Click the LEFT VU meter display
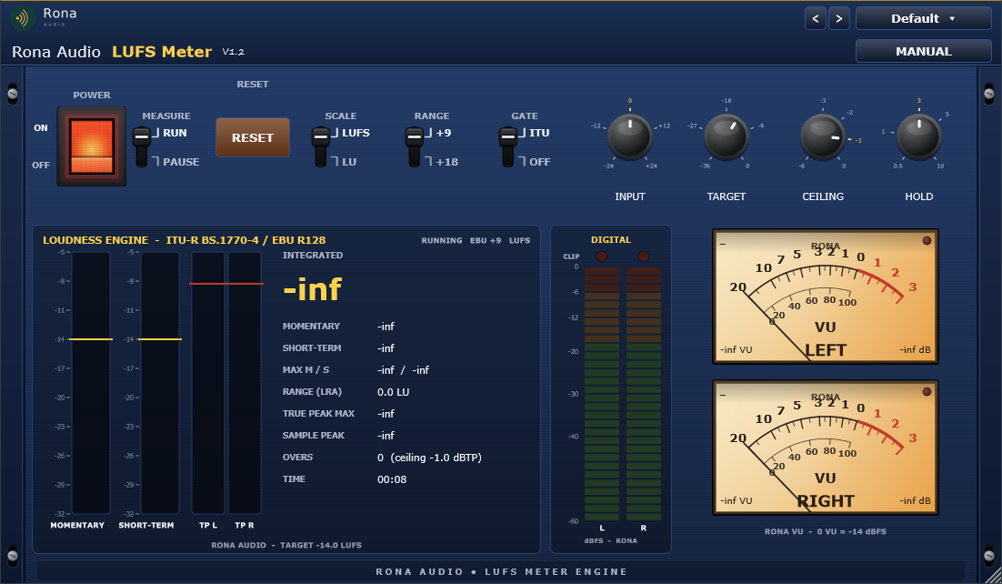Screen dimensions: 1002x584 tap(826, 297)
